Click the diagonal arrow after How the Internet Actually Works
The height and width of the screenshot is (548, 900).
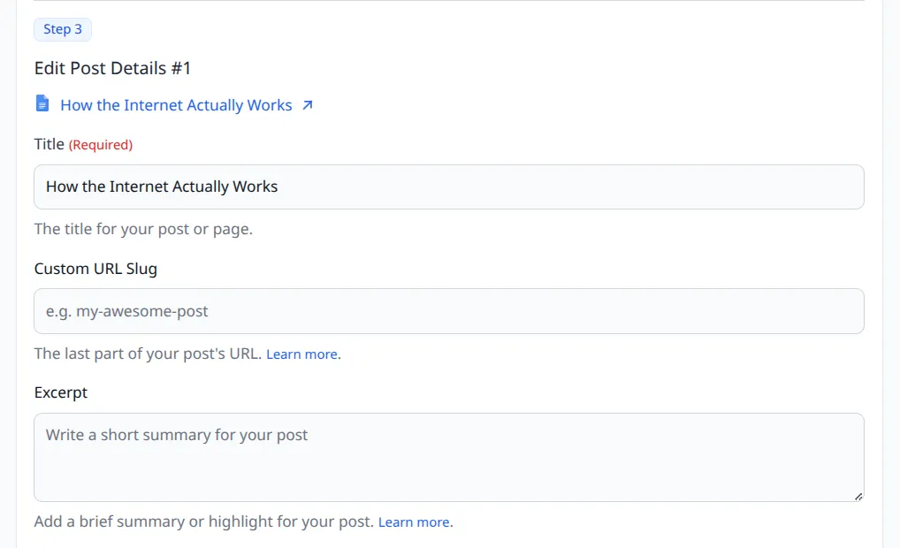(307, 103)
